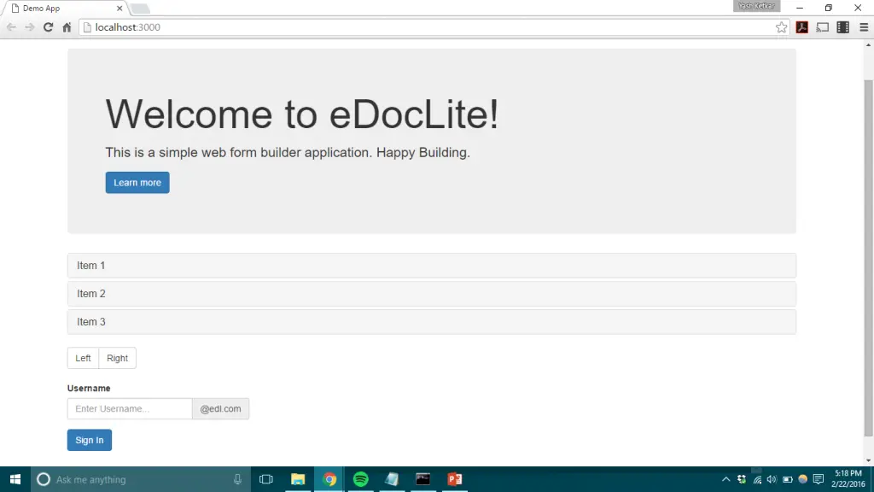This screenshot has height=492, width=874.
Task: Bookmark this page with the star icon
Action: 781,27
